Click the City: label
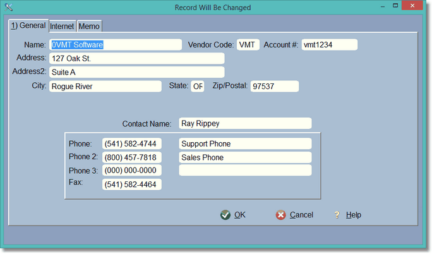 [x=39, y=86]
